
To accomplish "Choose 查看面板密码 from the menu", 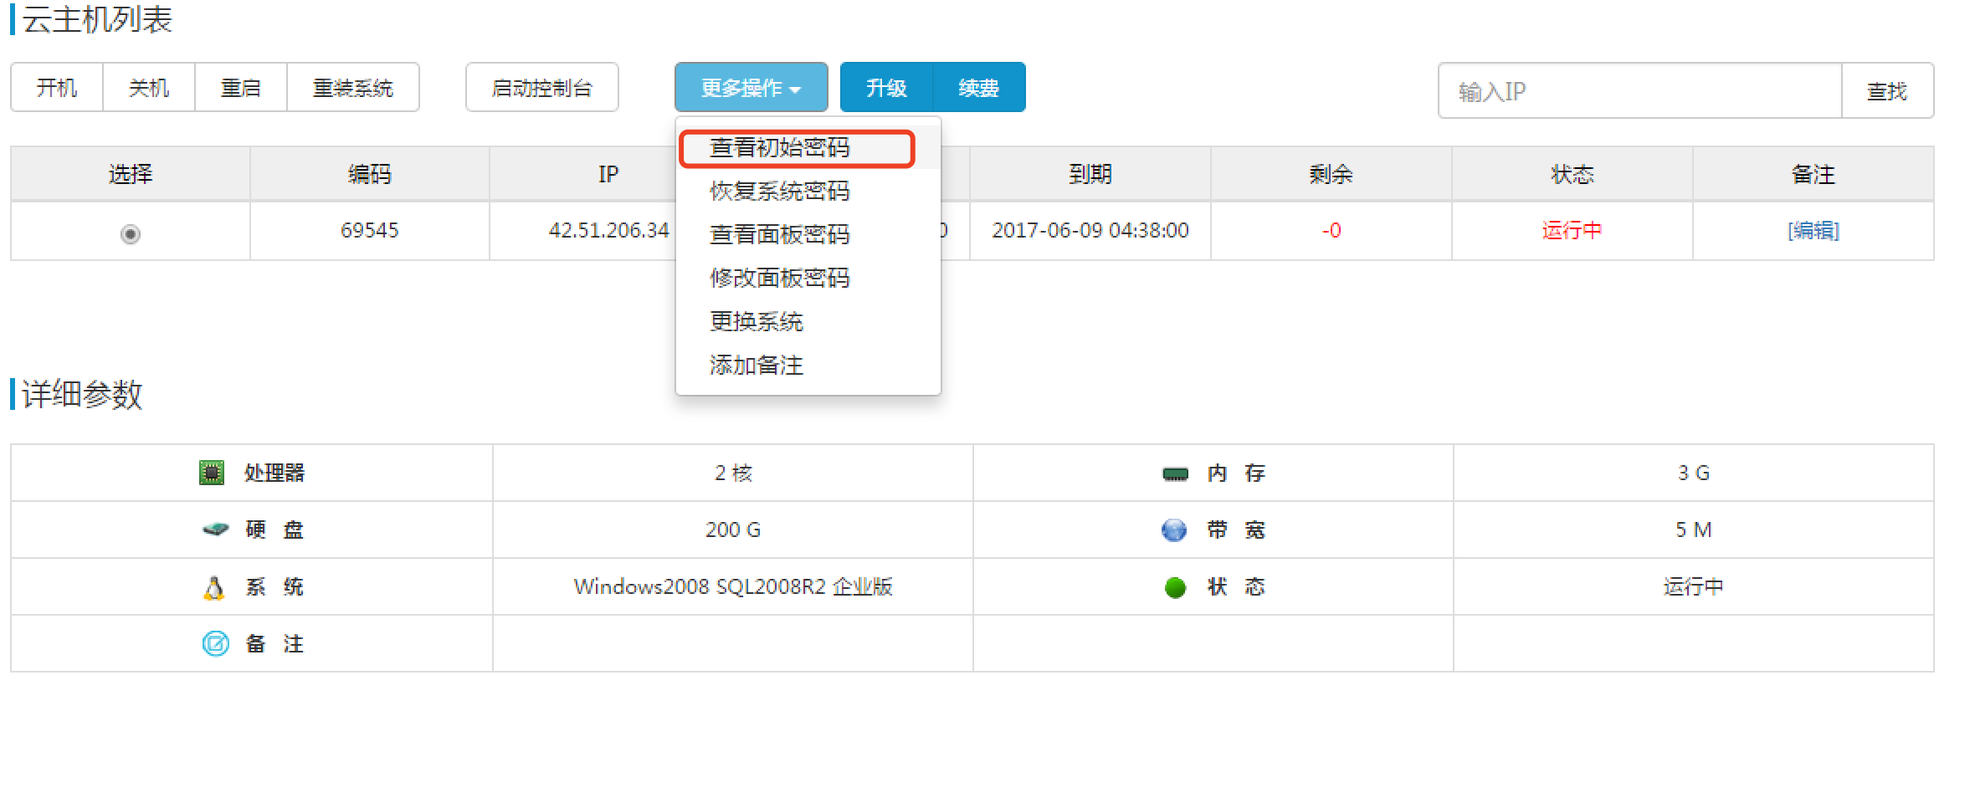I will [x=808, y=235].
